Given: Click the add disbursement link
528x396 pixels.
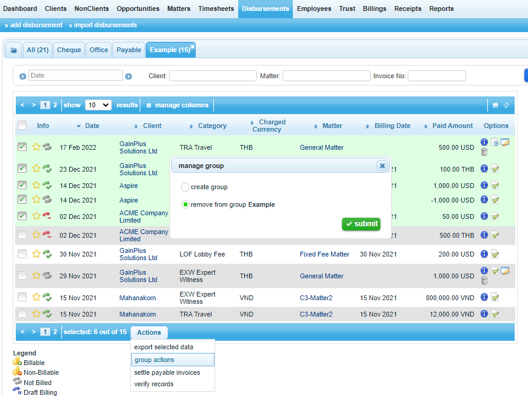Looking at the screenshot, I should pos(36,25).
